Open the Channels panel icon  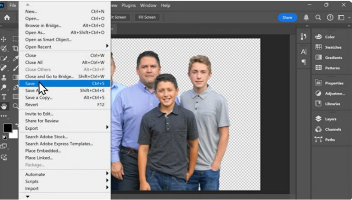(x=318, y=129)
